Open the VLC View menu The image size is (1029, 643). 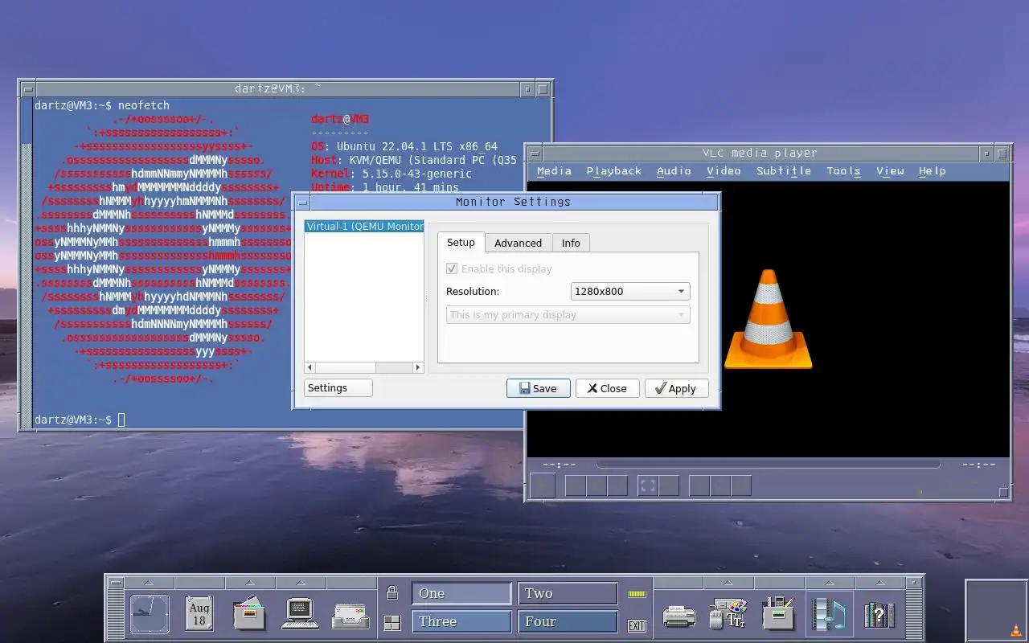pyautogui.click(x=890, y=170)
